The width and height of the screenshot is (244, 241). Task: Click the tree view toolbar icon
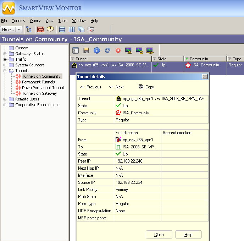(x=29, y=29)
